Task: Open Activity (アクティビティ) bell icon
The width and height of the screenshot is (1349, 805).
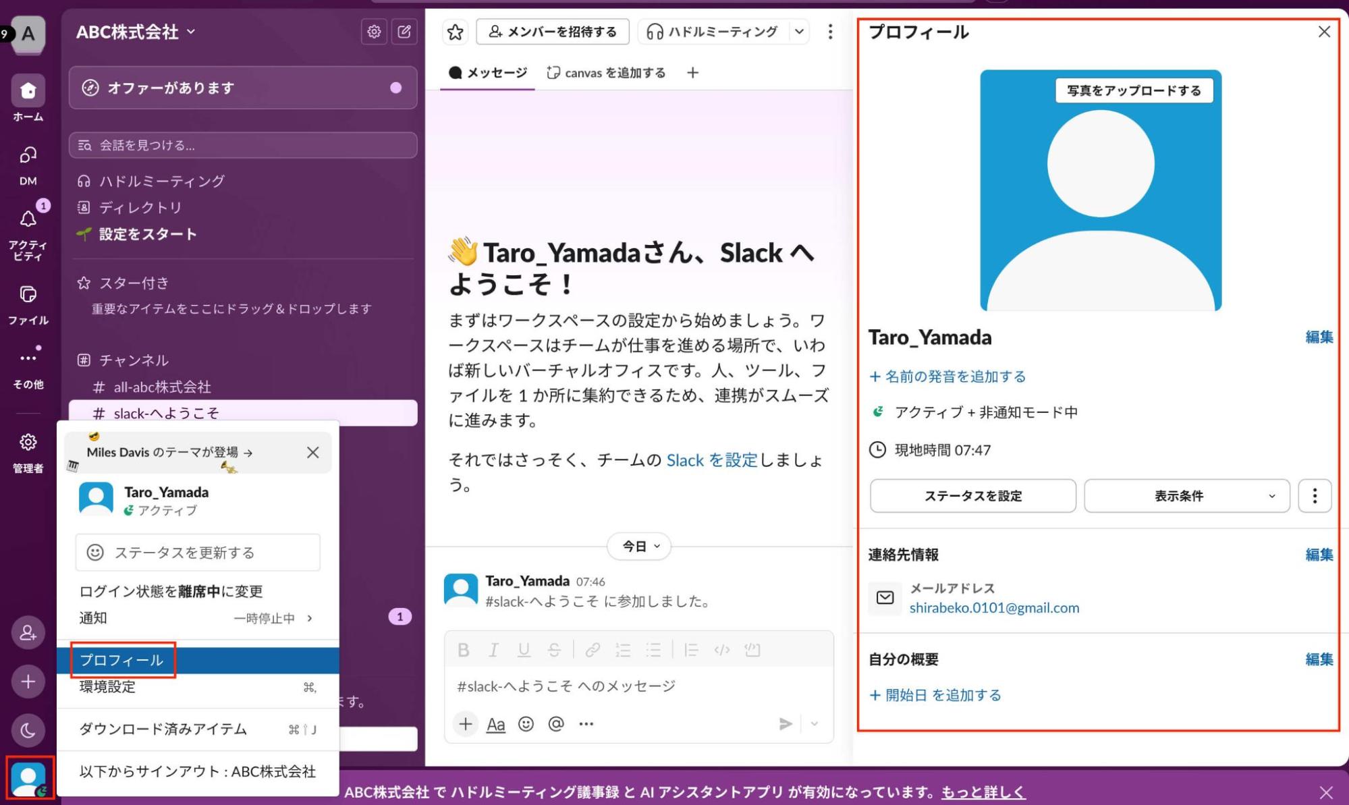Action: 28,219
